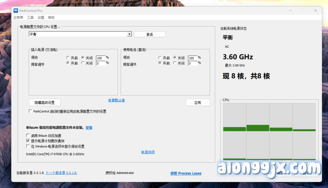This screenshot has width=328, height=188.
Task: Open the 设置 menu
Action: 41,18
